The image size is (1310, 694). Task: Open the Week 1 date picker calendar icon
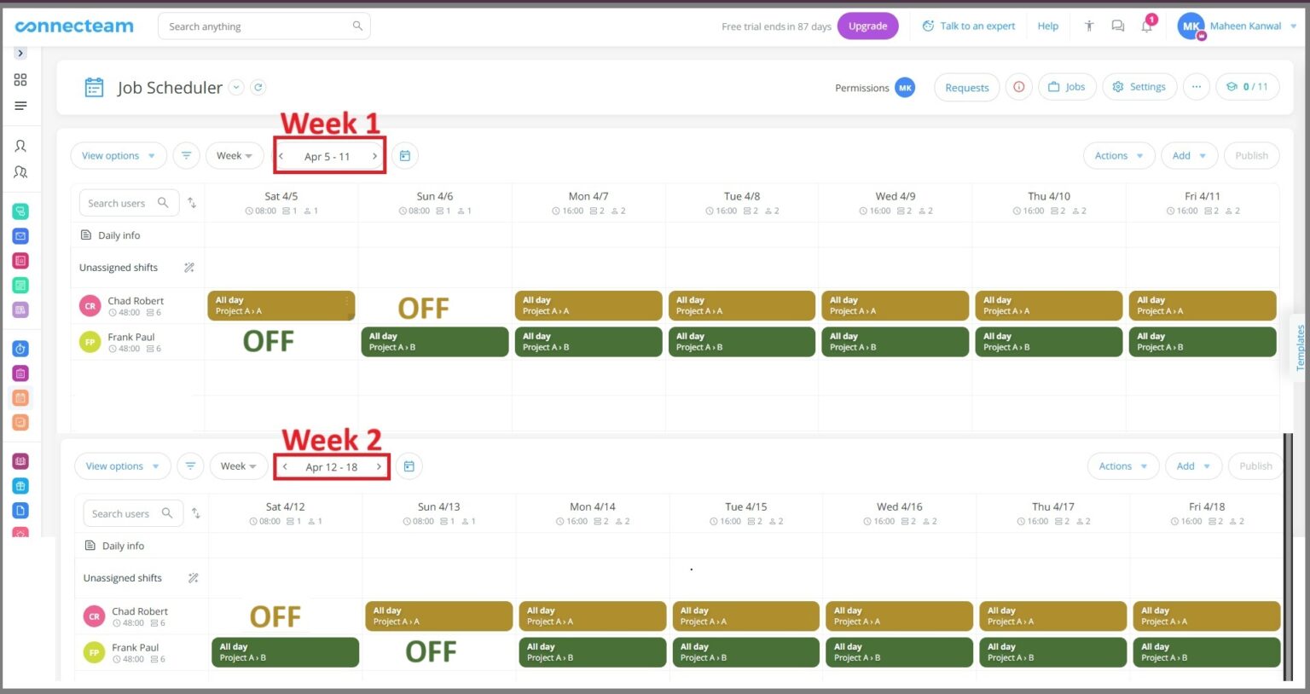tap(405, 155)
